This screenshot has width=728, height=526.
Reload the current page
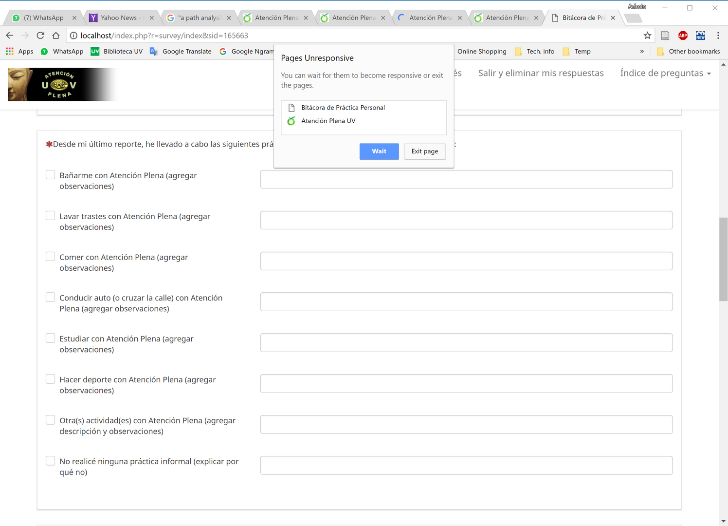tap(40, 36)
